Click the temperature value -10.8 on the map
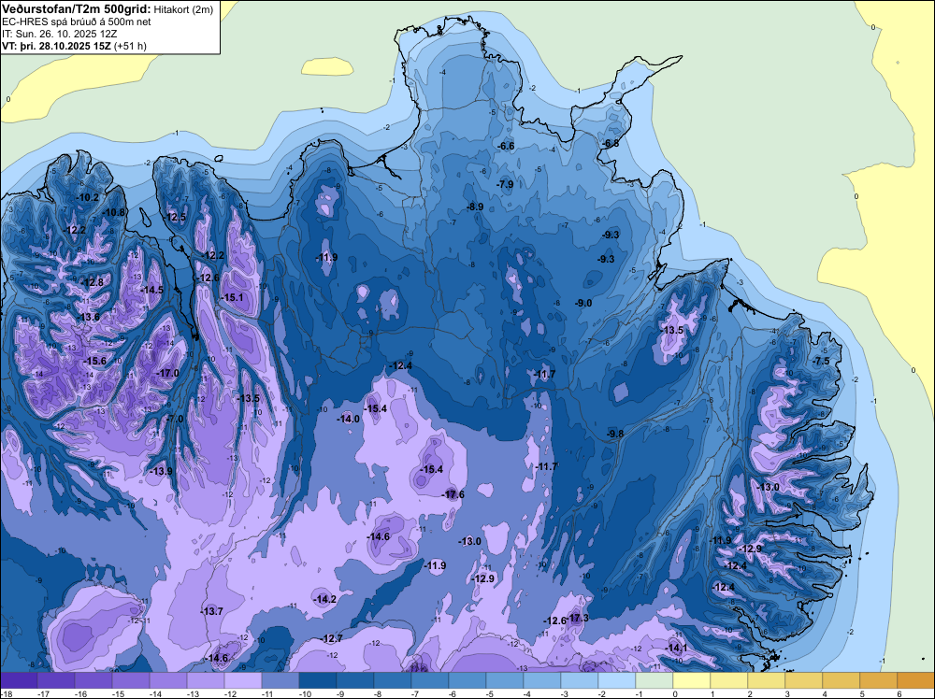 coord(114,212)
